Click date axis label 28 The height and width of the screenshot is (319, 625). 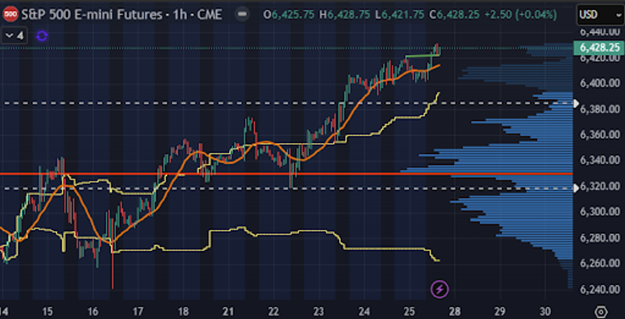point(455,311)
